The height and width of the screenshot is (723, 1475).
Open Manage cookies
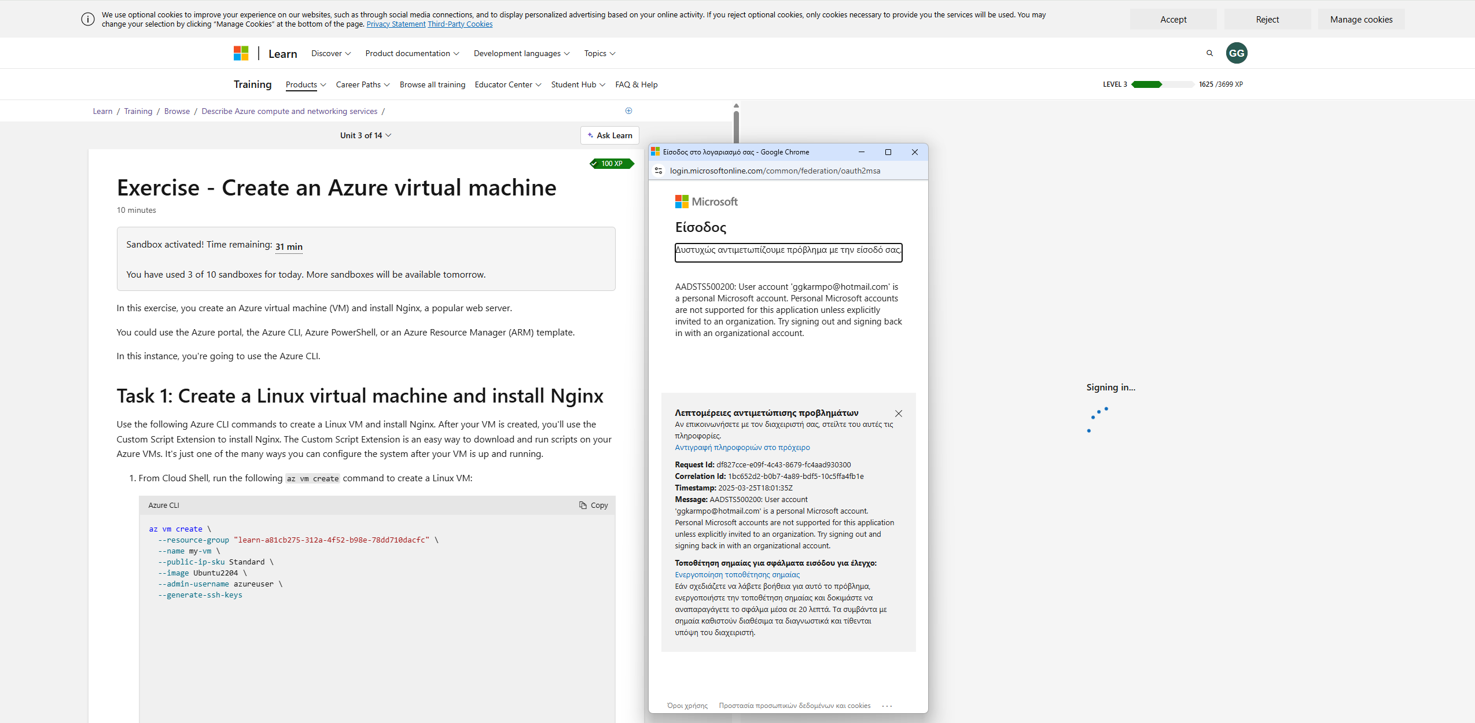(1361, 19)
